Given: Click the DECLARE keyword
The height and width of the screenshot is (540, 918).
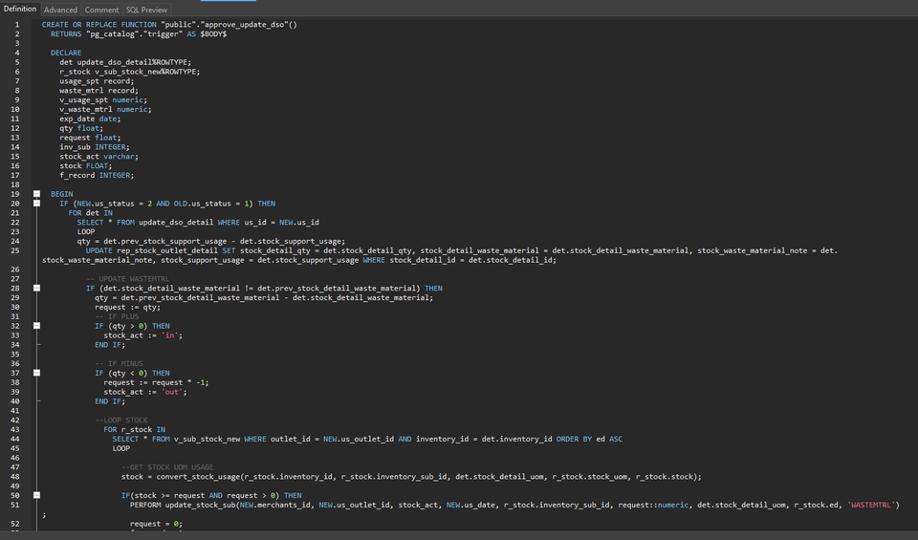Looking at the screenshot, I should 66,53.
